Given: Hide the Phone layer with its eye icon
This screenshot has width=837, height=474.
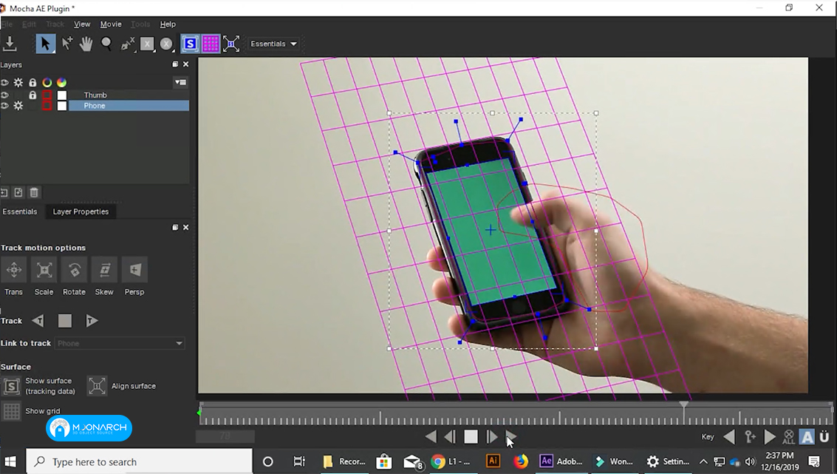Looking at the screenshot, I should tap(5, 106).
